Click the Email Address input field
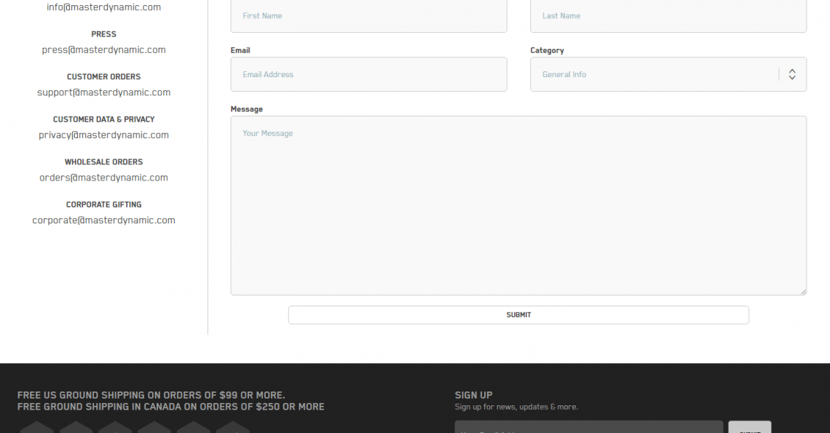830x433 pixels. 368,74
